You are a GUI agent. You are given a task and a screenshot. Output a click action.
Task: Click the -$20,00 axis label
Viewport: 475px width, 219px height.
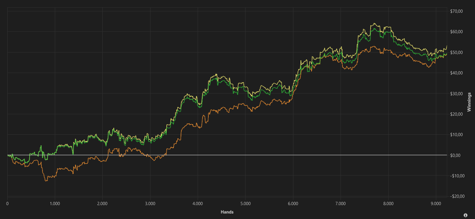[x=458, y=196]
